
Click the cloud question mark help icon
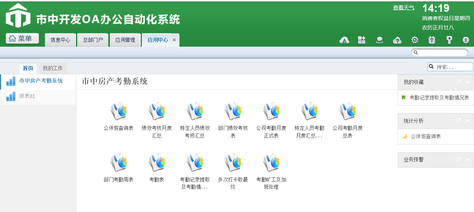[x=397, y=40]
